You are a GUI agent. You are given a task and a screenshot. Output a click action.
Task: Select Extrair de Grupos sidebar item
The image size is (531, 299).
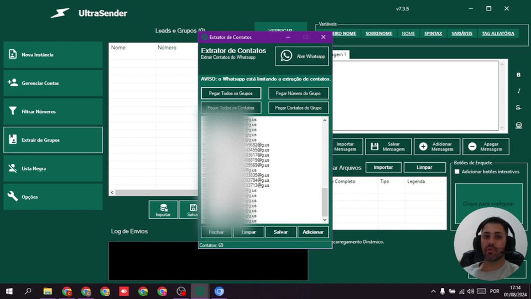[53, 140]
